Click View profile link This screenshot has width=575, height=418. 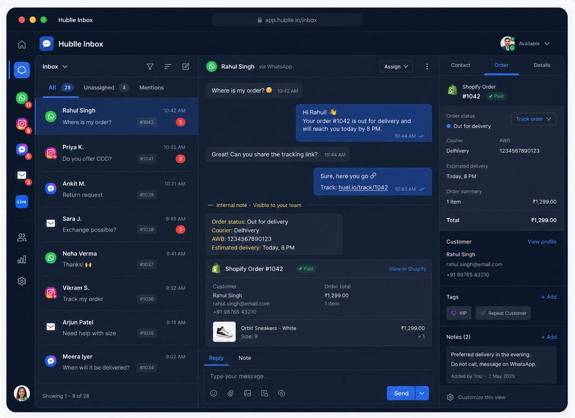click(542, 242)
